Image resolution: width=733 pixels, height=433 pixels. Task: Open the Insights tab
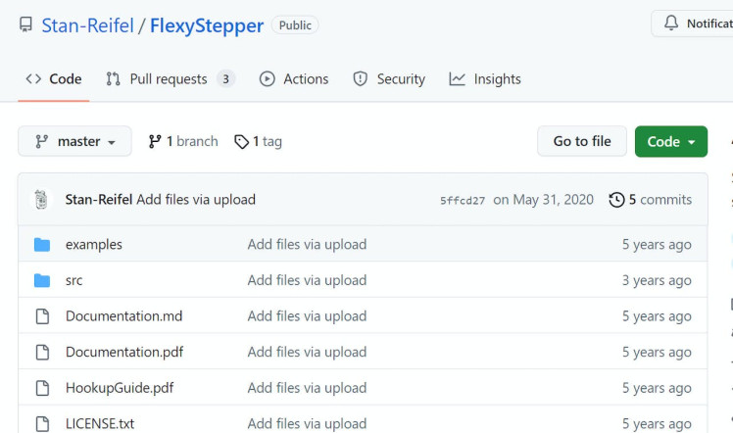[x=485, y=79]
